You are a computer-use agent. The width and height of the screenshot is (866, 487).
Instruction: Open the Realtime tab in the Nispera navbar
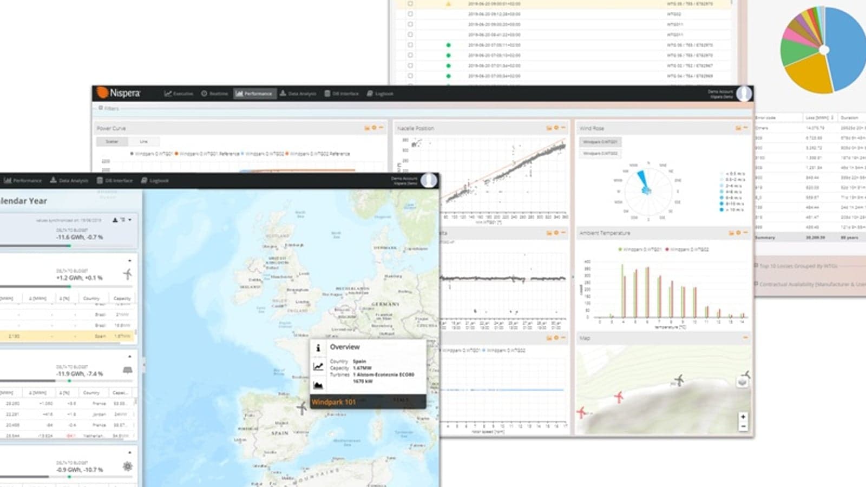pos(214,94)
